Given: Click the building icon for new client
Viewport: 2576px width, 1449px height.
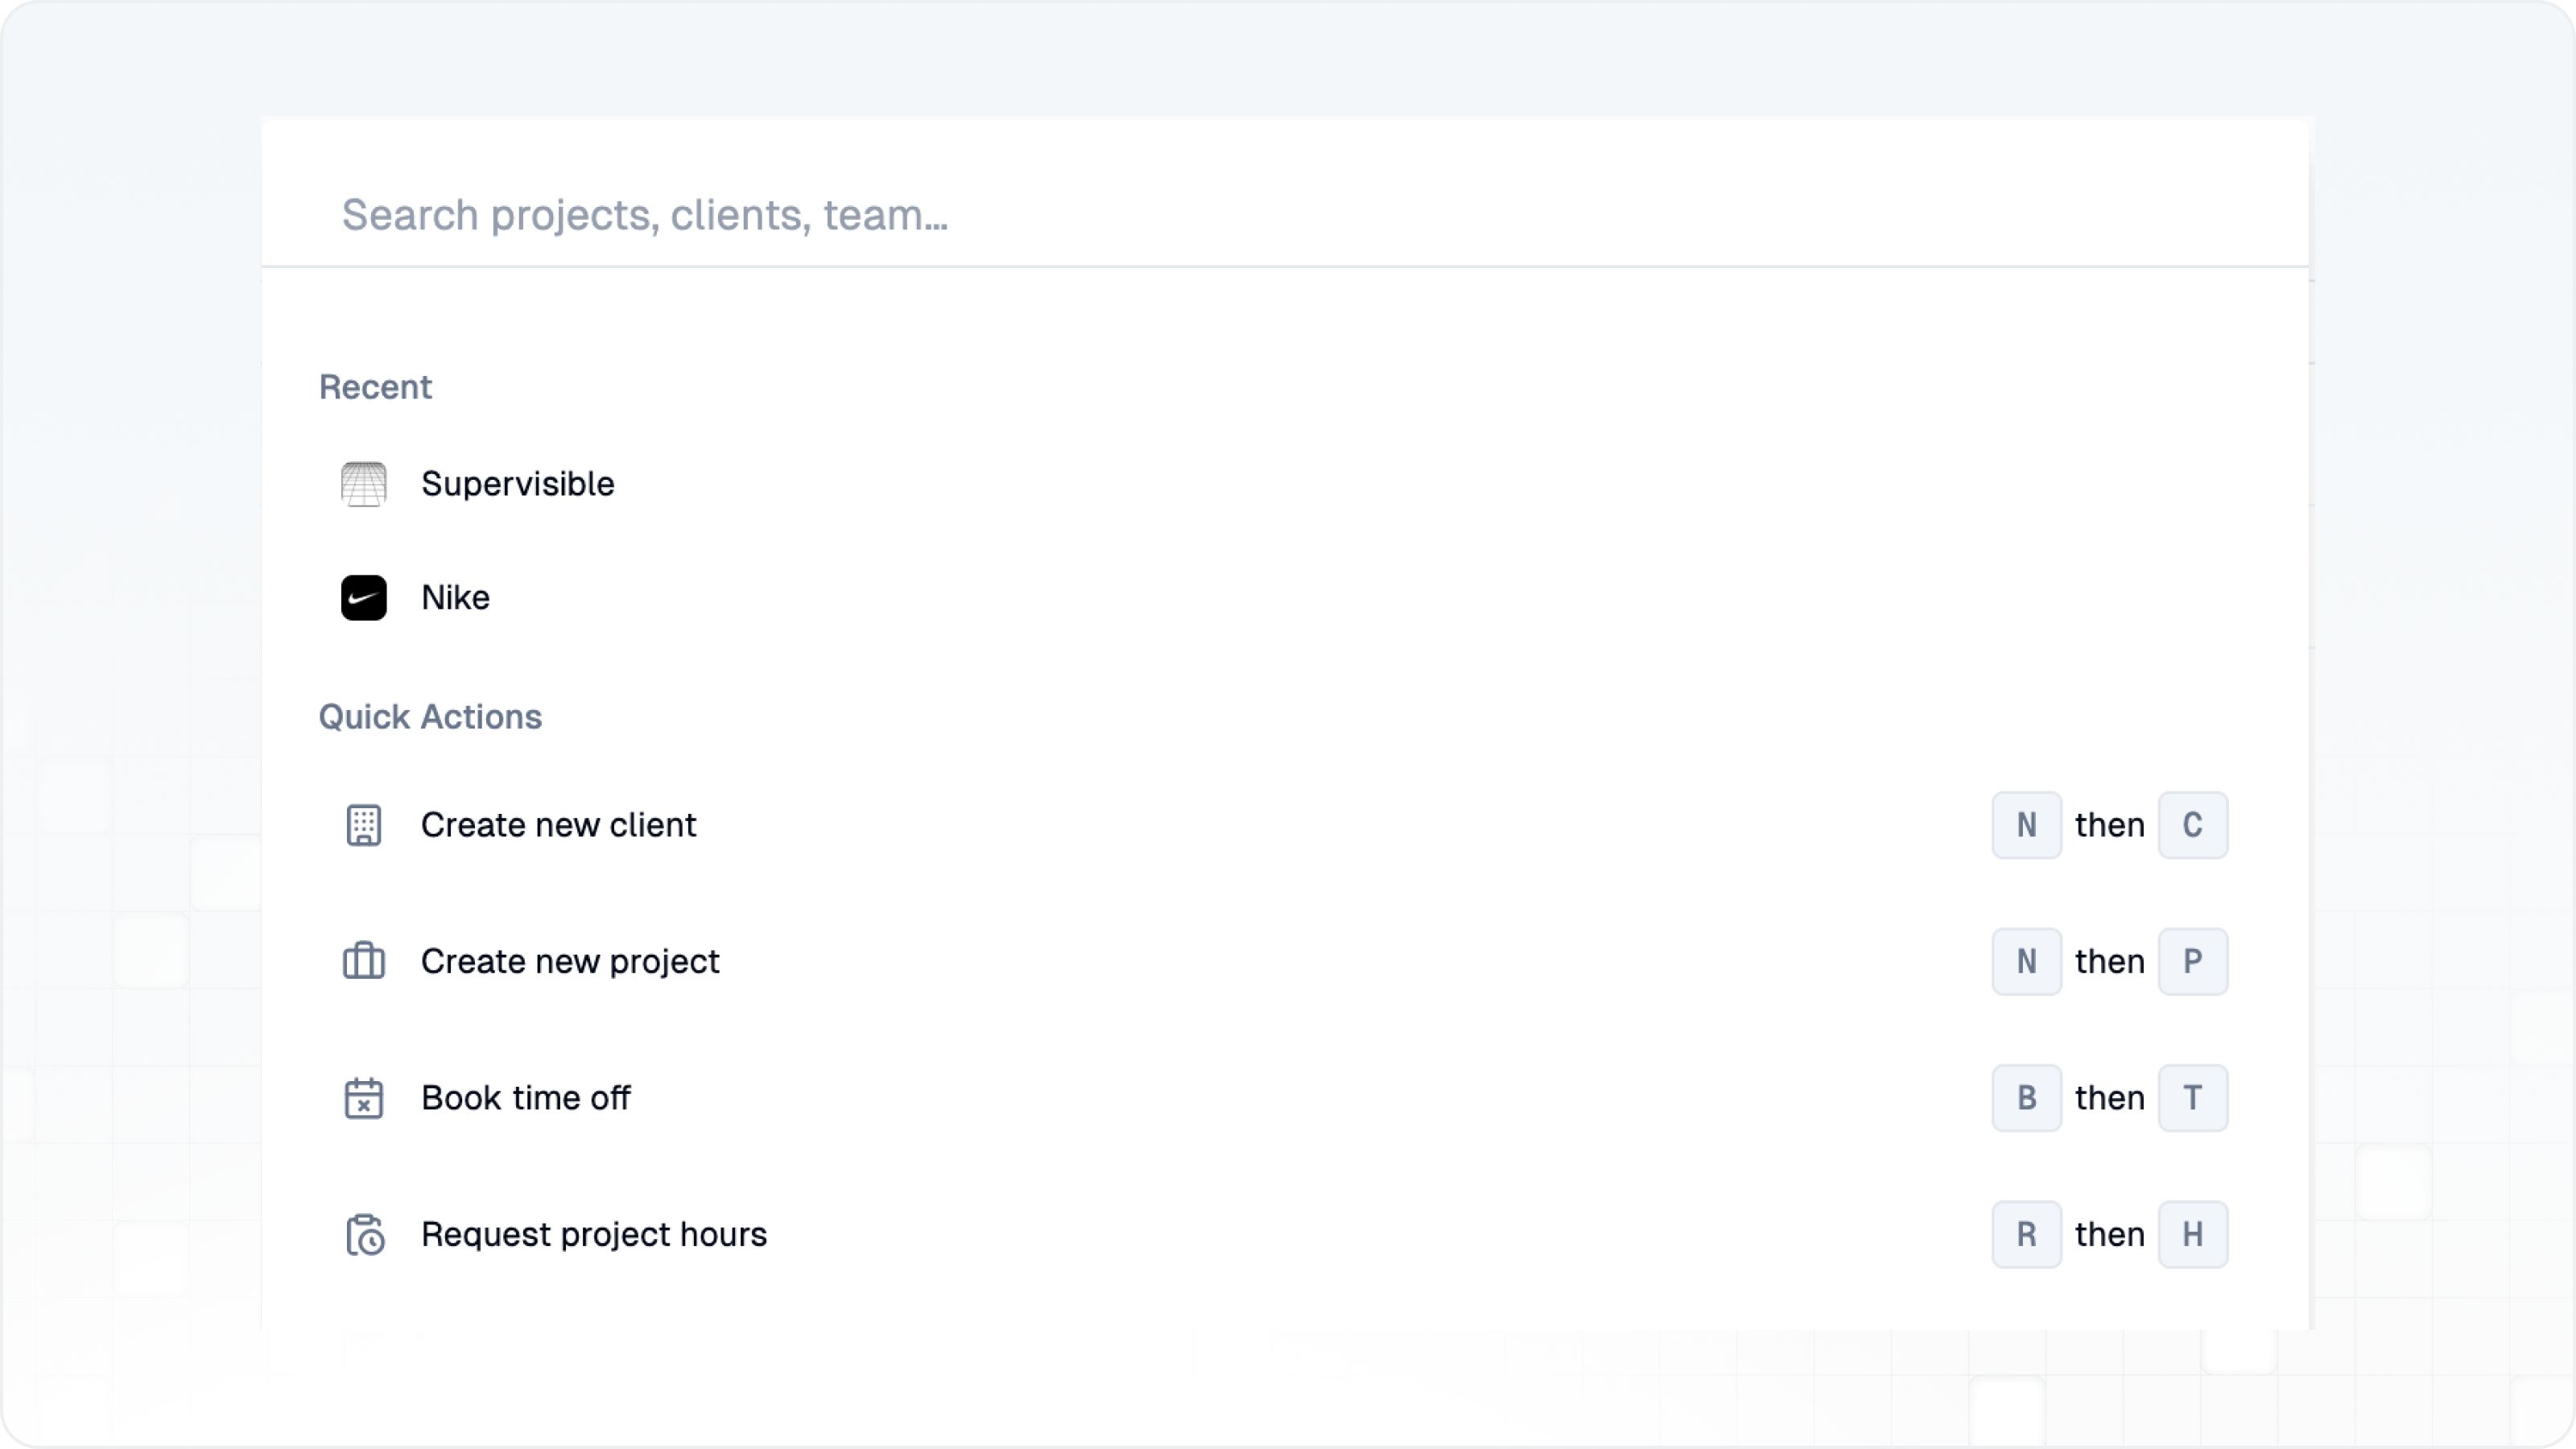Looking at the screenshot, I should pyautogui.click(x=363, y=825).
